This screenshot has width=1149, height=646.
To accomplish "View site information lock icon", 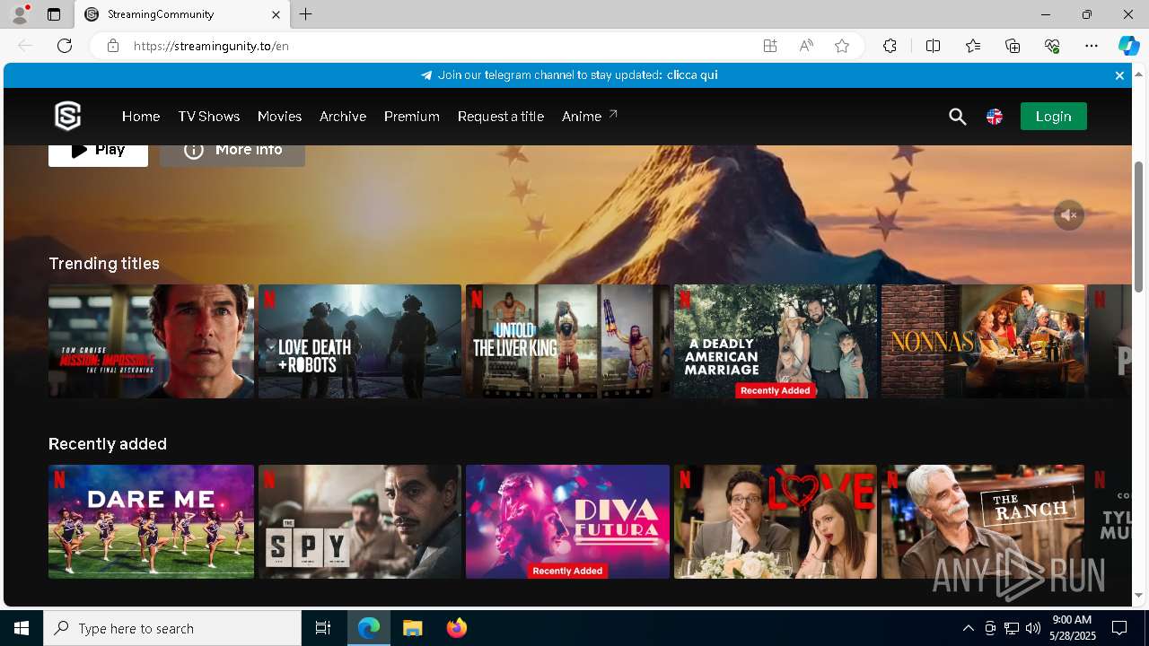I will point(113,46).
